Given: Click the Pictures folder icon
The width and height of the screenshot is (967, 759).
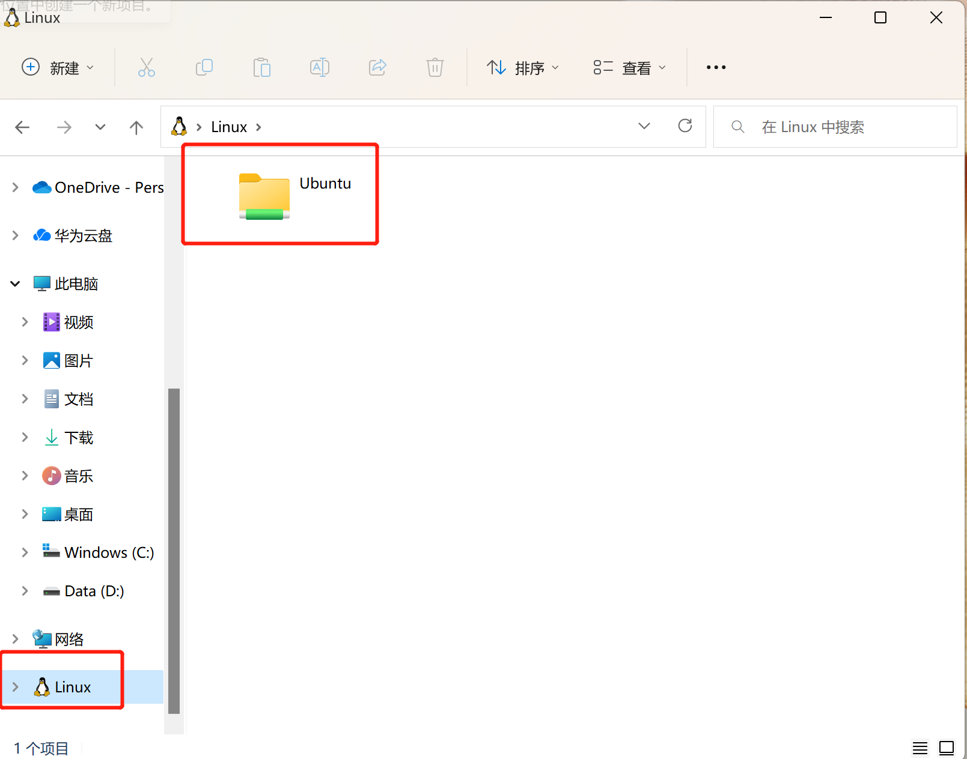Looking at the screenshot, I should [x=52, y=360].
